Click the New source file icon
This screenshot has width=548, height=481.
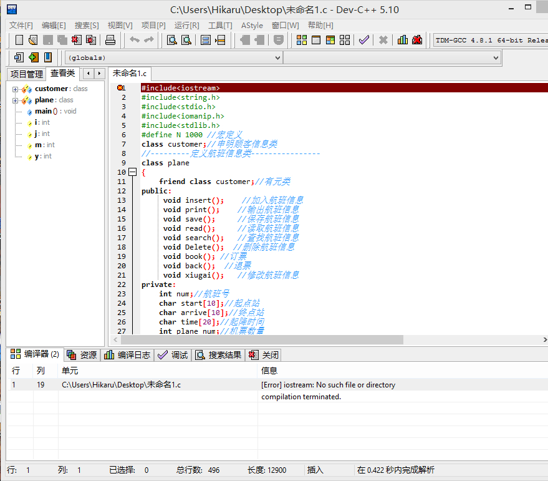pyautogui.click(x=19, y=40)
